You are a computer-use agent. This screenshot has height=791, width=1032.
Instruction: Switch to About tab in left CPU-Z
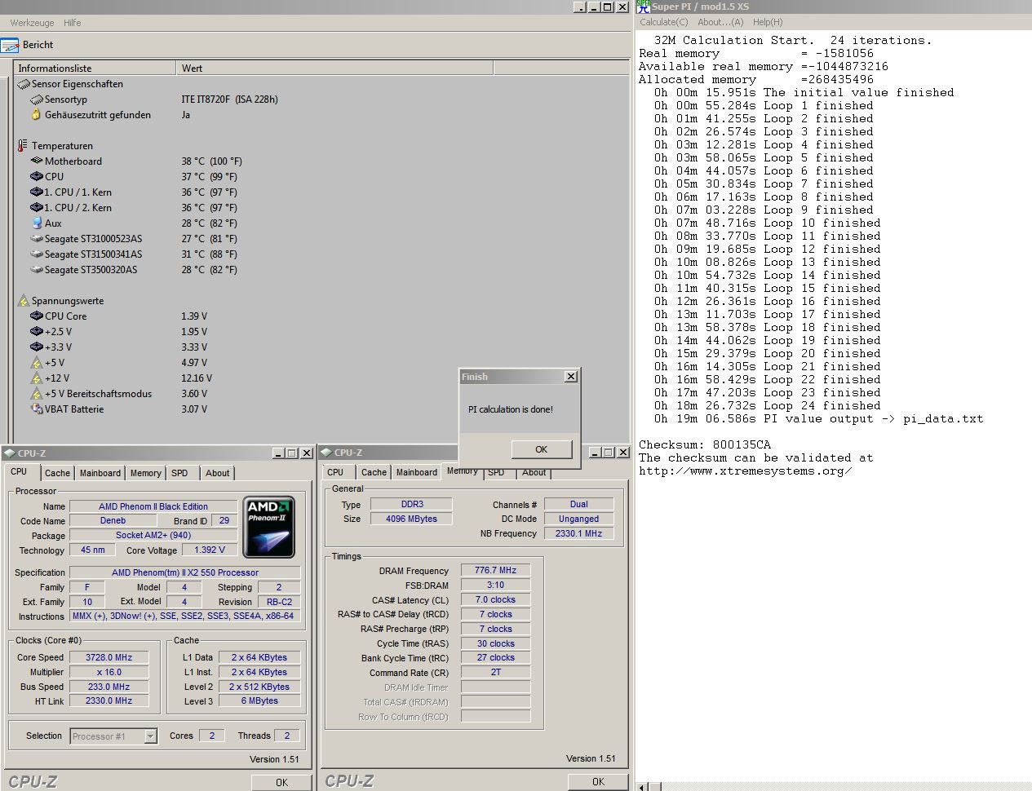coord(217,473)
